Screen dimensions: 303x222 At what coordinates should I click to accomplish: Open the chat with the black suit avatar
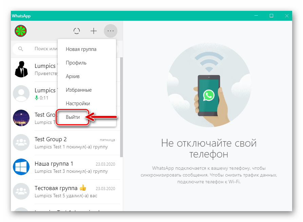coord(21,69)
